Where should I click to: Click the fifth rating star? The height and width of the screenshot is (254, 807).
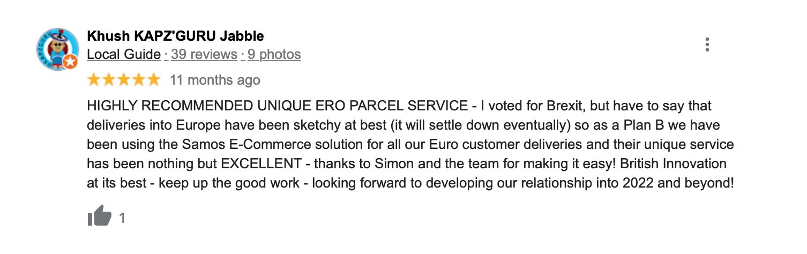coord(154,80)
